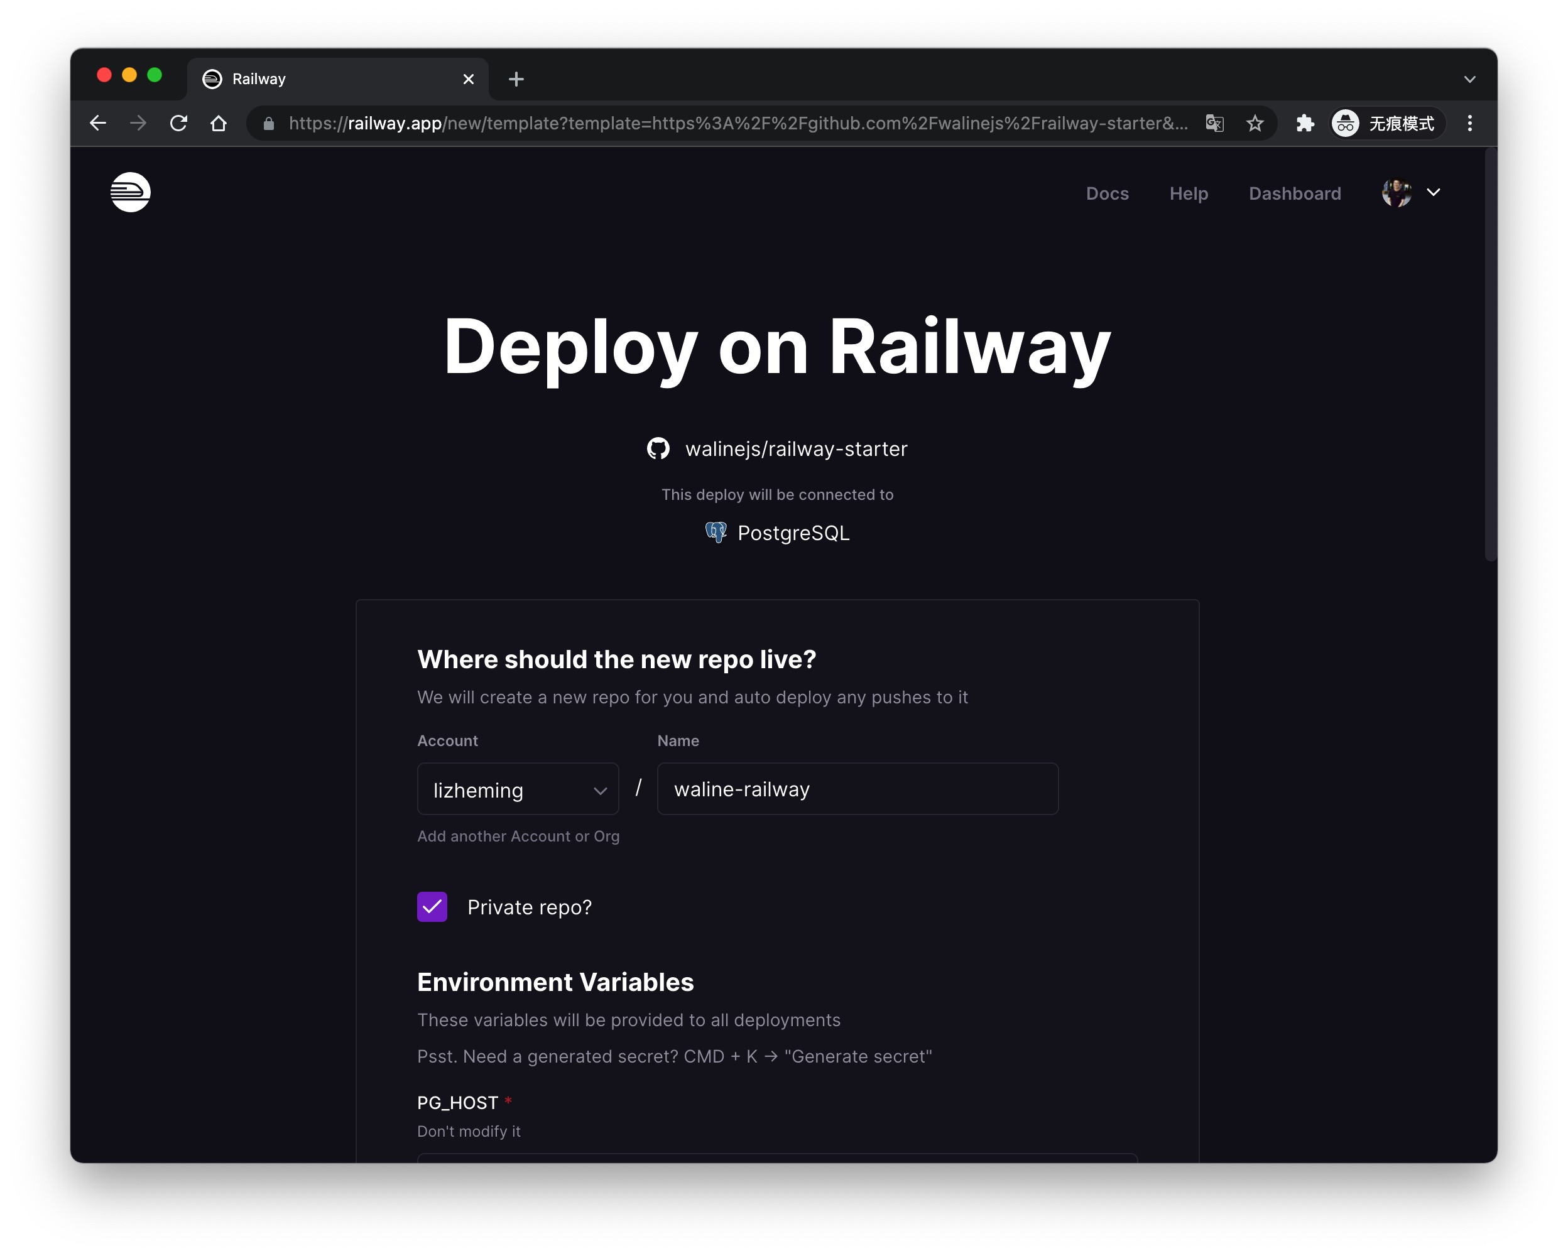Image resolution: width=1568 pixels, height=1256 pixels.
Task: Reload the page with the refresh icon
Action: click(x=179, y=124)
